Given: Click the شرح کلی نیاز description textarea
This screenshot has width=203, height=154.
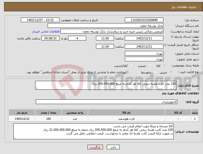Looking at the screenshot, I should coord(106,85).
